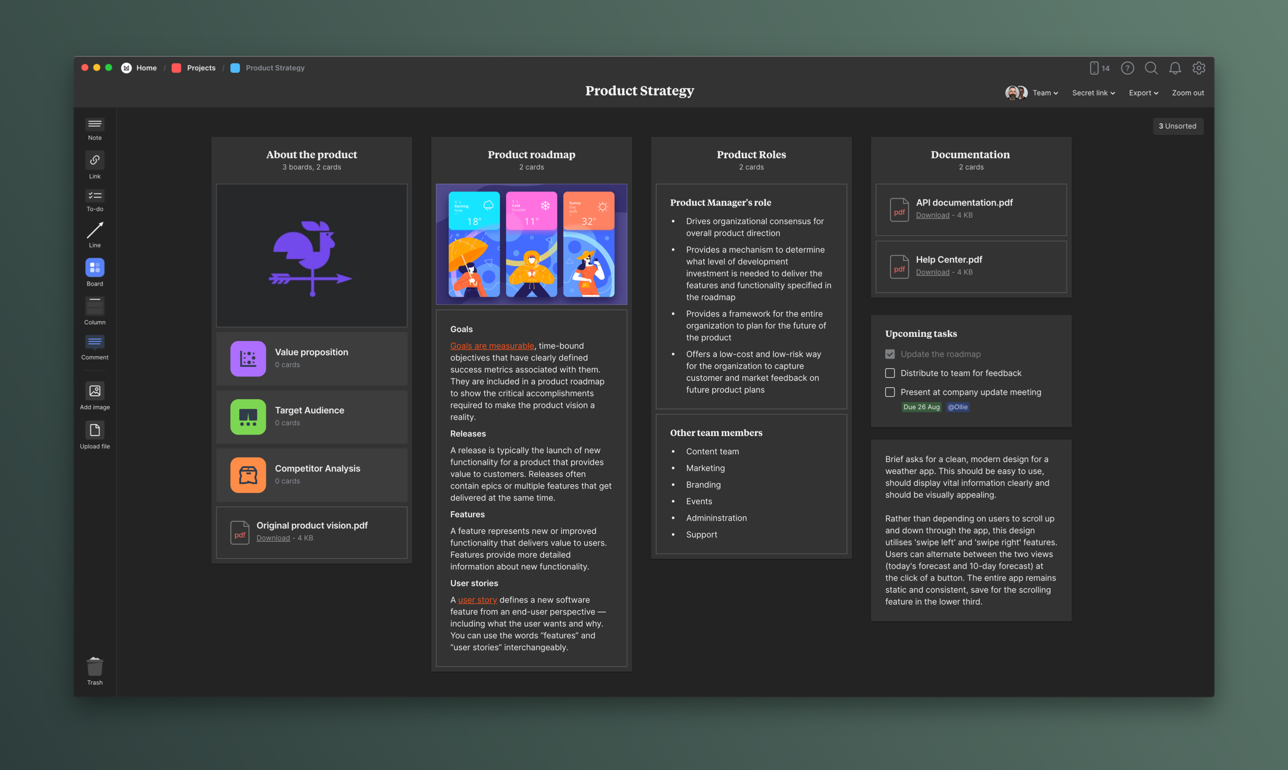The height and width of the screenshot is (770, 1288).
Task: Click the To-do tool icon
Action: (x=94, y=196)
